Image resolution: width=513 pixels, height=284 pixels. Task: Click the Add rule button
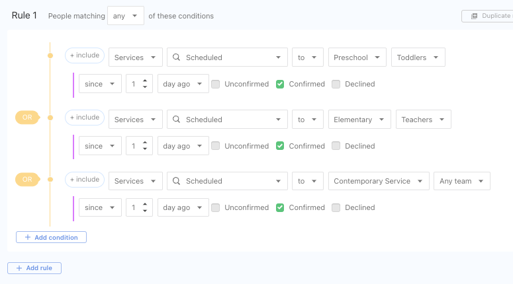coord(34,268)
